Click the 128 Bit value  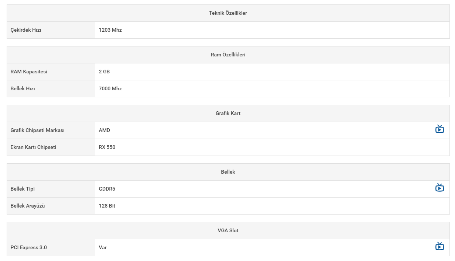coord(107,206)
